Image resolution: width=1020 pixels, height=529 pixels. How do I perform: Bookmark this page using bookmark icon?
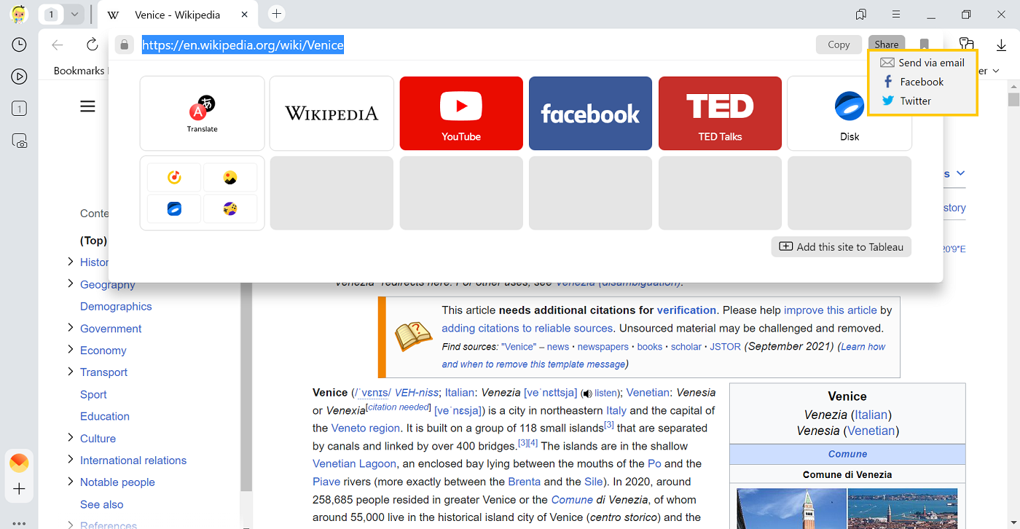click(x=924, y=44)
